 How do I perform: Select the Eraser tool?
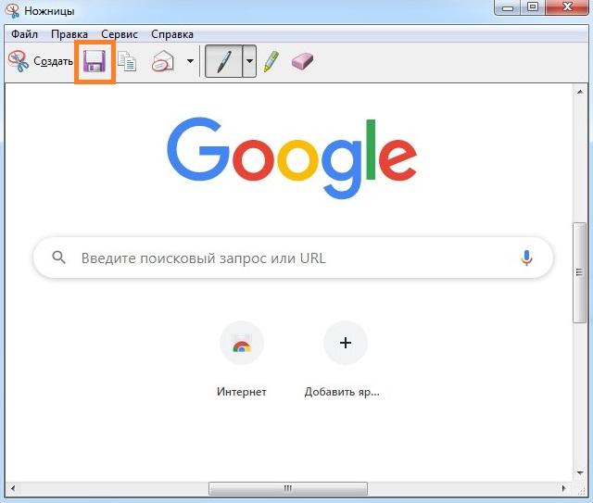click(303, 61)
